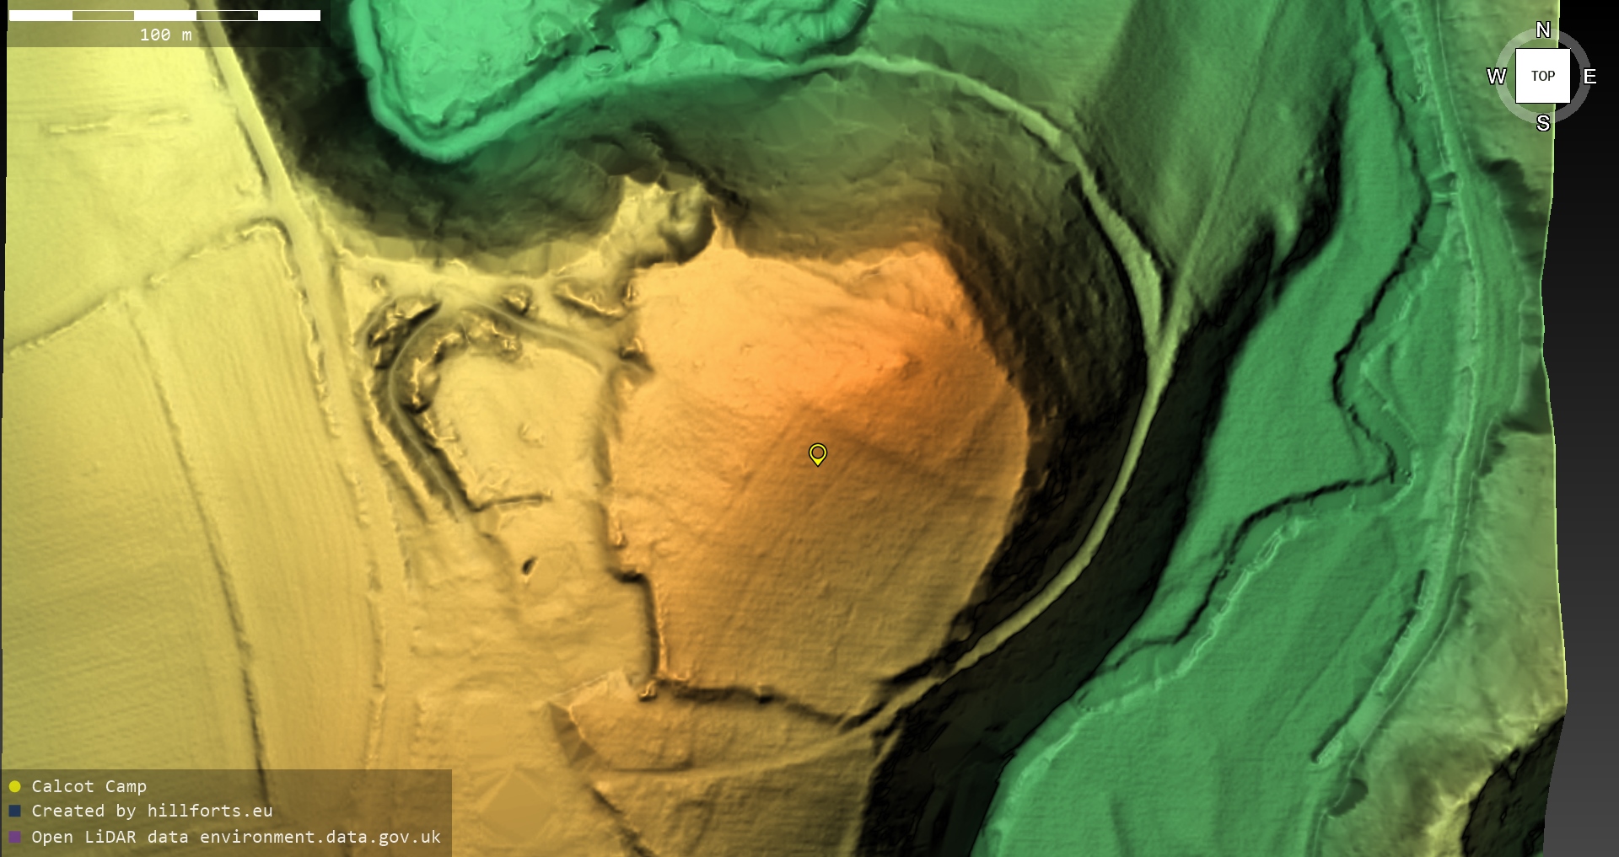Click the leftmost white scale bar segment

[40, 15]
